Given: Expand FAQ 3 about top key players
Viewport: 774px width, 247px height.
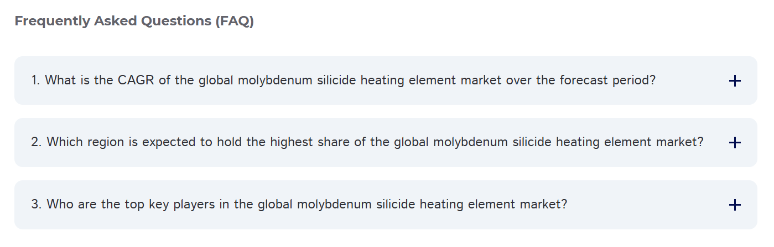Looking at the screenshot, I should tap(299, 205).
